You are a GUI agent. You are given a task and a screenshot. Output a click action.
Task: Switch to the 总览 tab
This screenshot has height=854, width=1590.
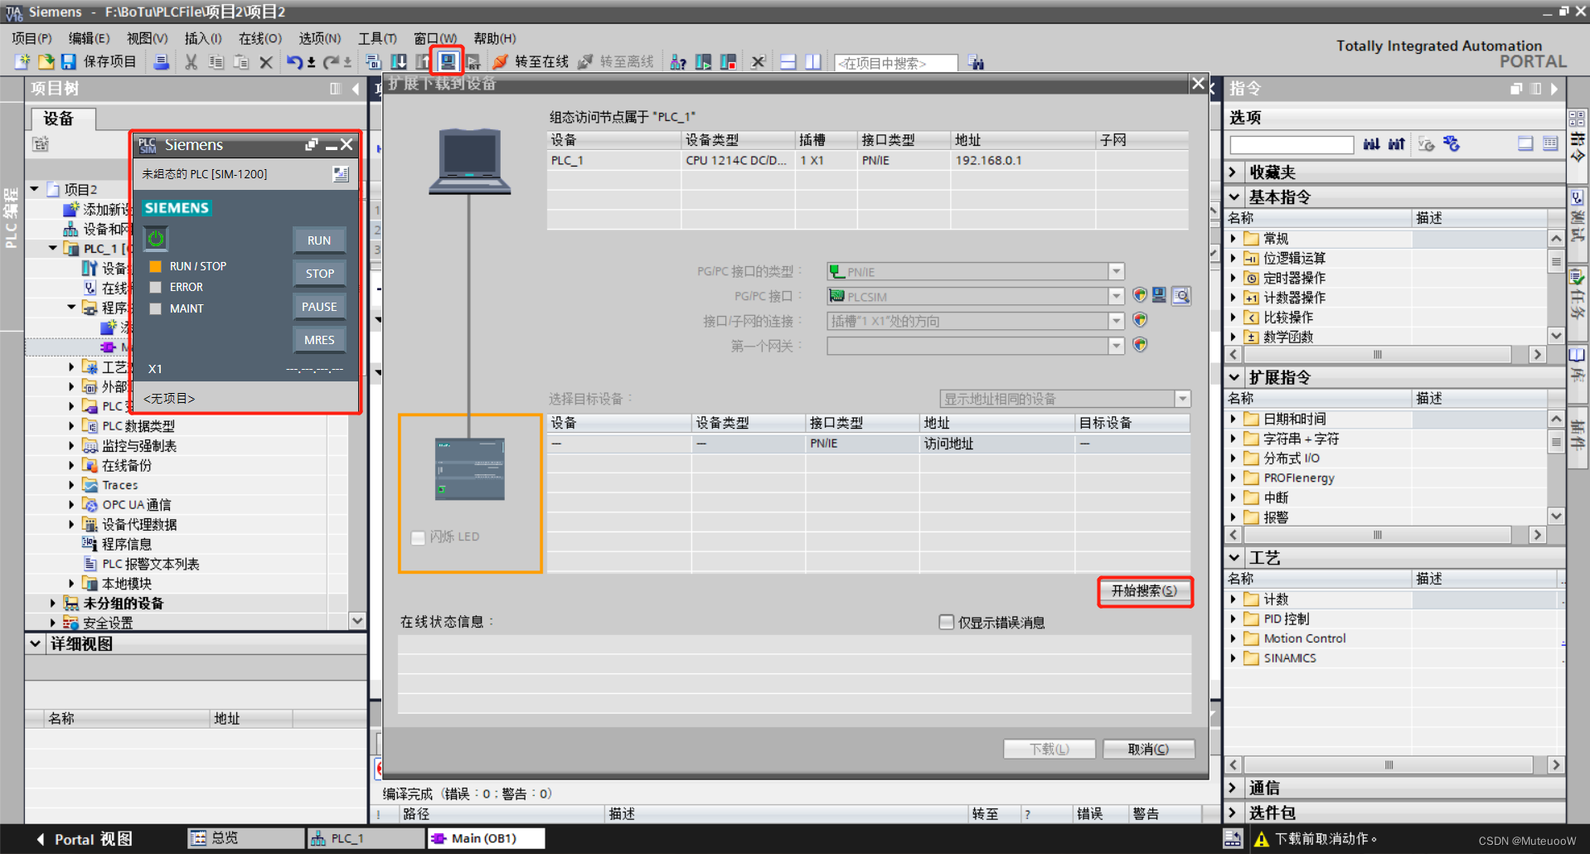tap(245, 838)
